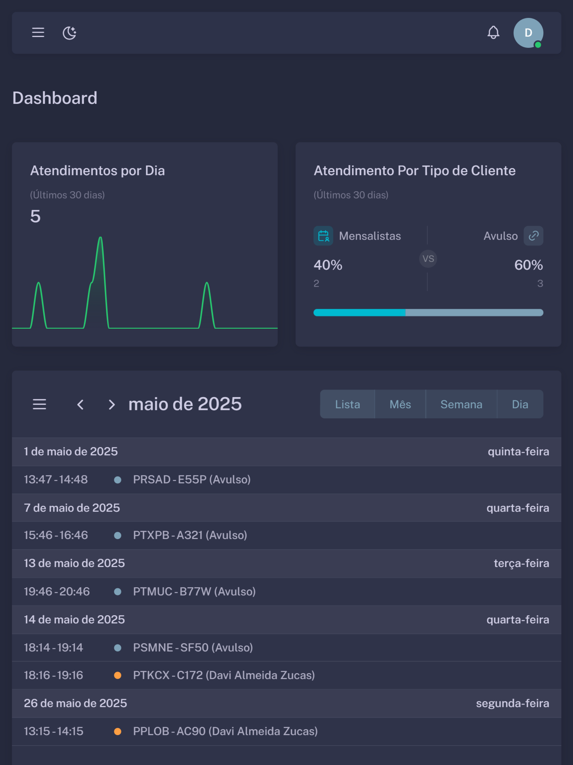Screen dimensions: 573x765
Task: Switch calendar to Dia view
Action: pos(520,404)
